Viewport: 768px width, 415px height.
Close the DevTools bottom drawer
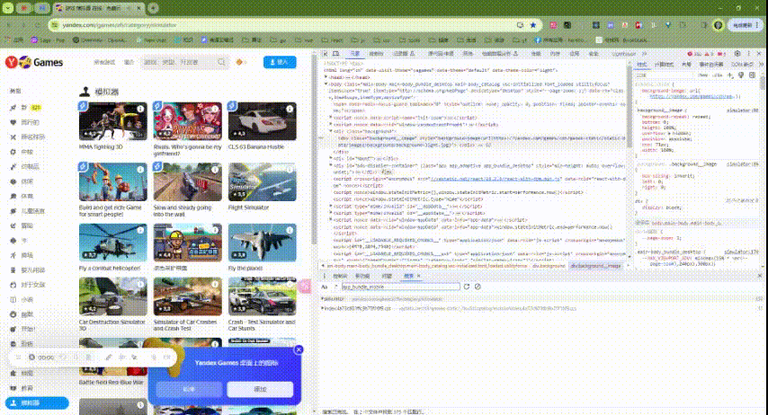pos(760,276)
